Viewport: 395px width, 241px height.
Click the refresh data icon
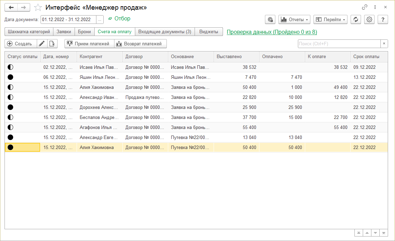point(355,20)
